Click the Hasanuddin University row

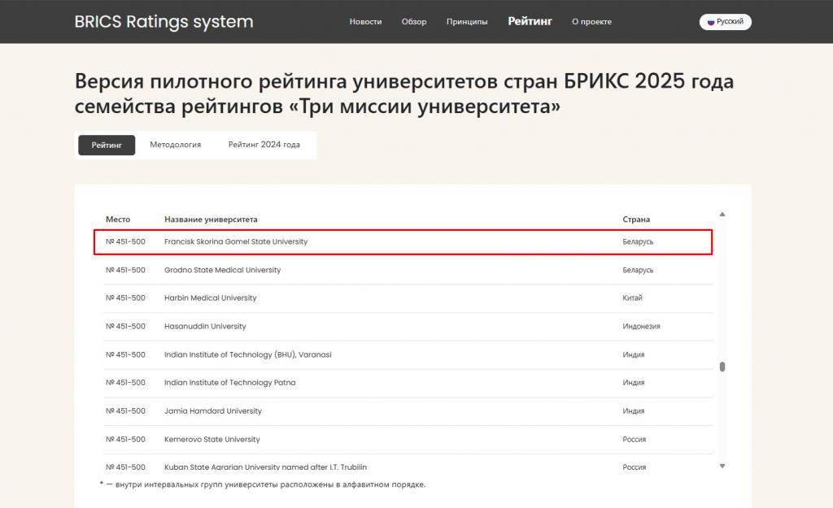click(x=205, y=327)
